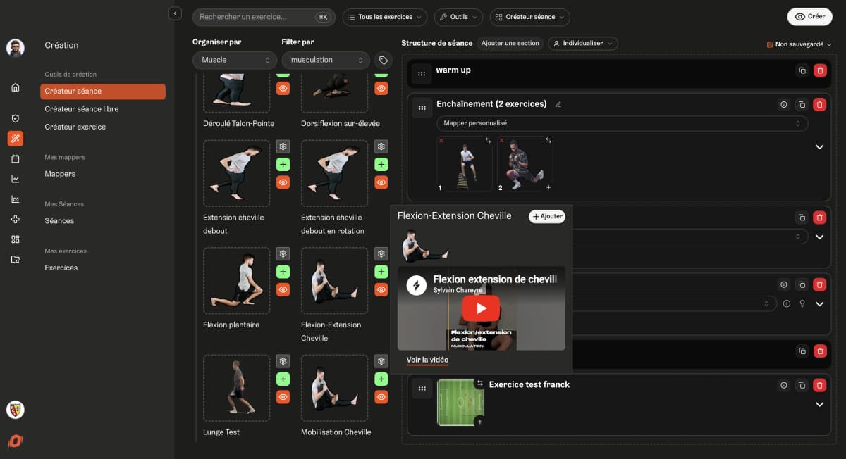Expand the Exercice test franck chevron
846x459 pixels.
click(x=819, y=405)
